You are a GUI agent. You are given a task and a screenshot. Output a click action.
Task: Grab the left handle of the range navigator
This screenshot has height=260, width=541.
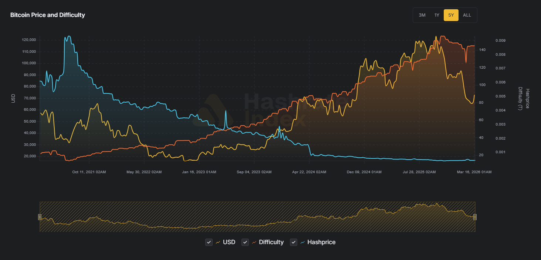[40, 217]
